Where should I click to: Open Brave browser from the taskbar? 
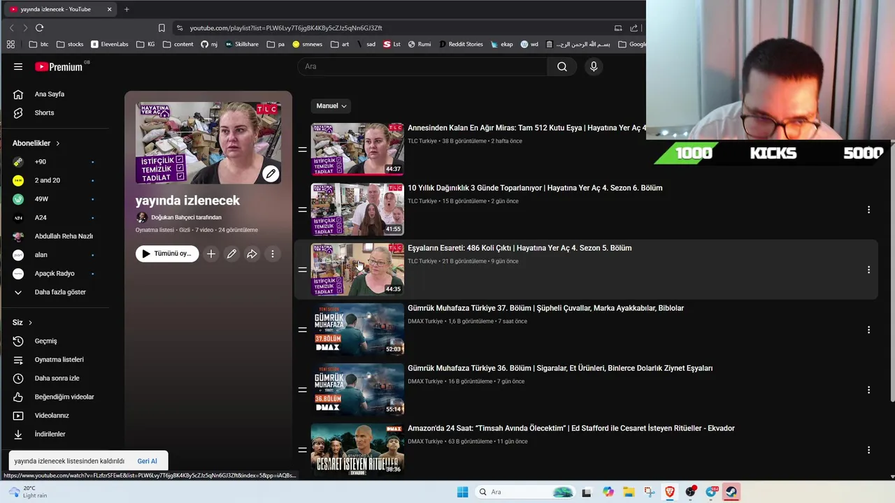669,492
